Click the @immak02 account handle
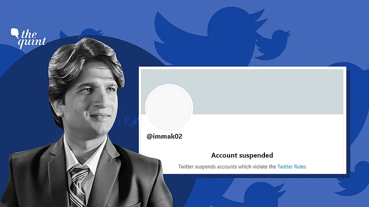This screenshot has width=369, height=207. (x=165, y=136)
